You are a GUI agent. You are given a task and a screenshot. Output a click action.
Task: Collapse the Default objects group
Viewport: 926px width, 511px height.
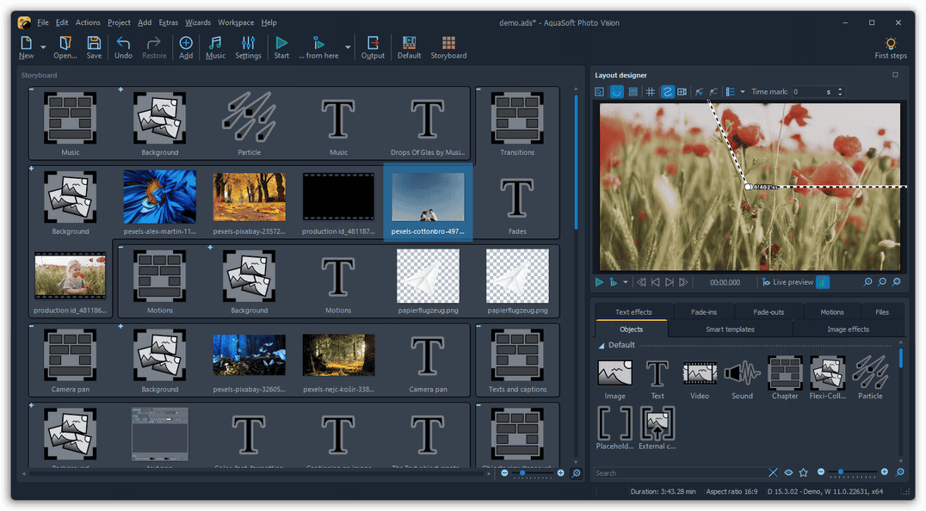602,345
